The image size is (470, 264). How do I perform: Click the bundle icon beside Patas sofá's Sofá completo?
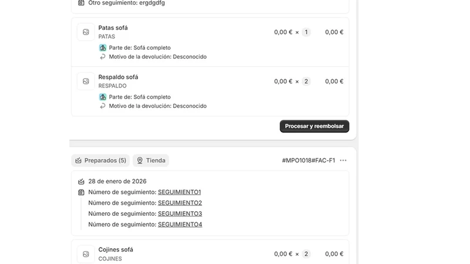tap(103, 48)
